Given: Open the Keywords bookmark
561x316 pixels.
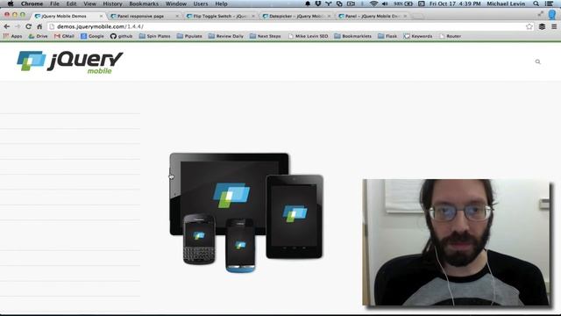Looking at the screenshot, I should [418, 36].
